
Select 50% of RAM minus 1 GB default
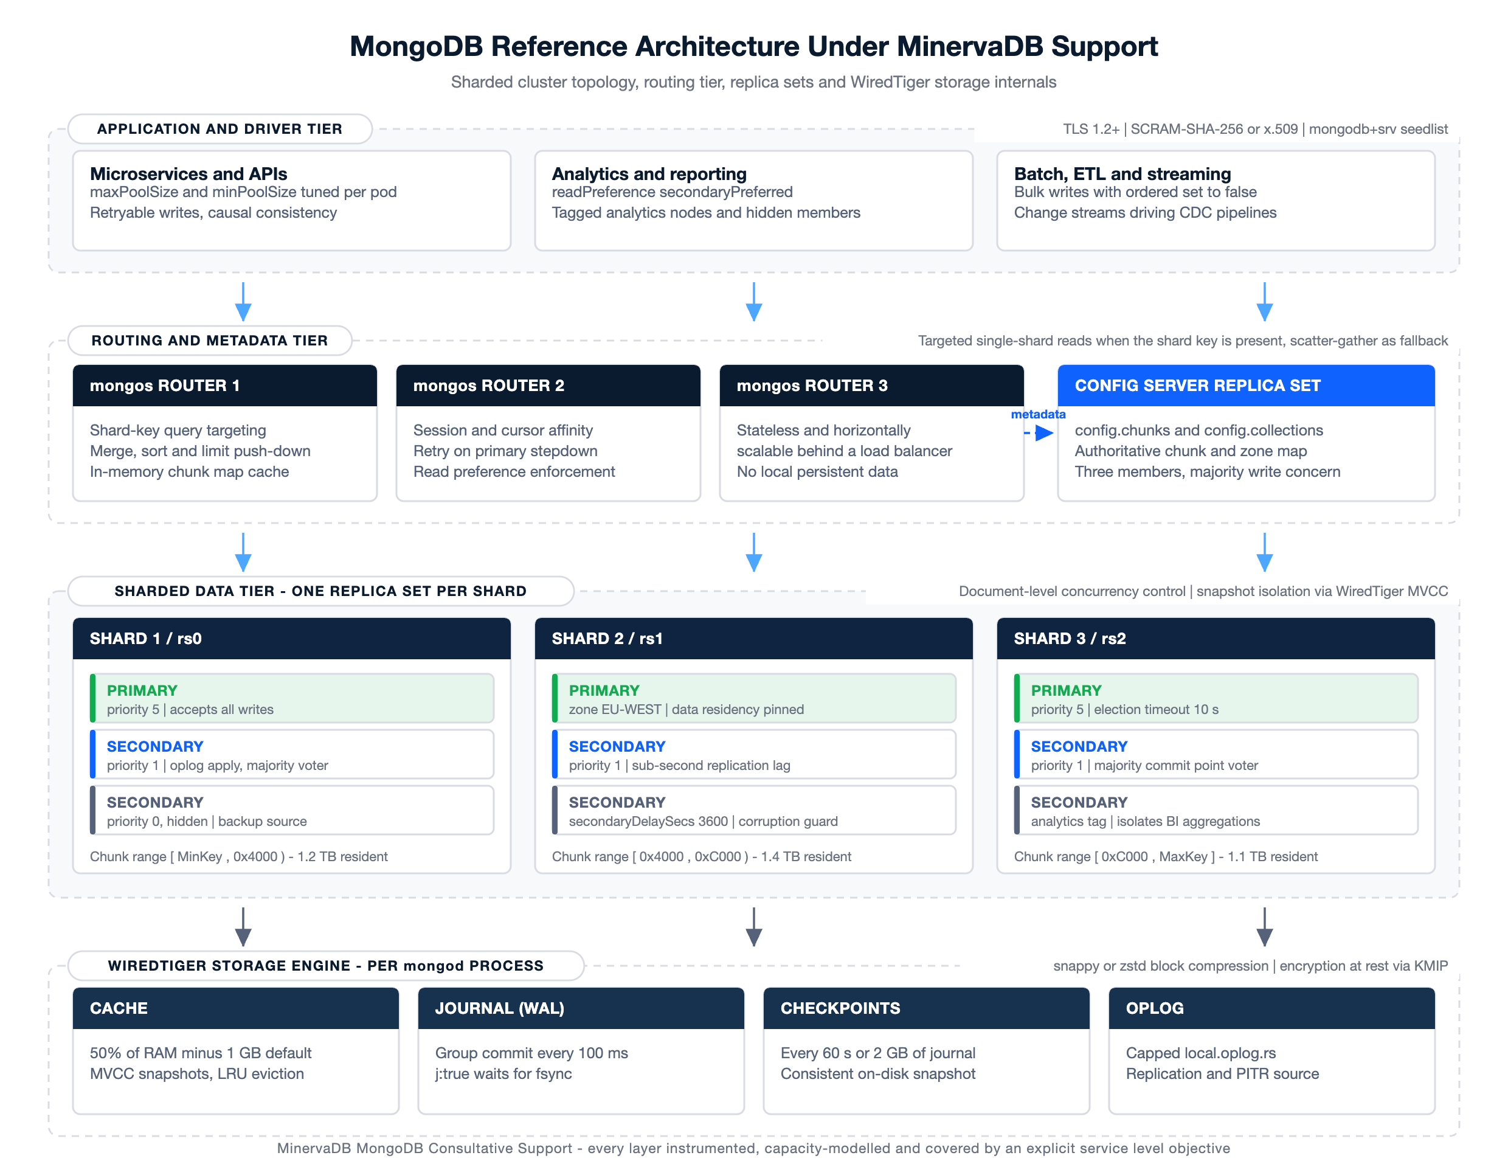point(200,1053)
